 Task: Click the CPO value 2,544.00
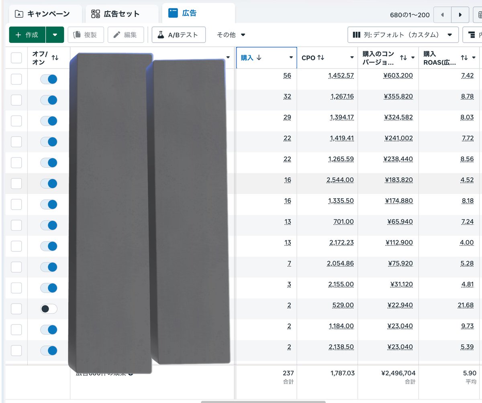[341, 180]
